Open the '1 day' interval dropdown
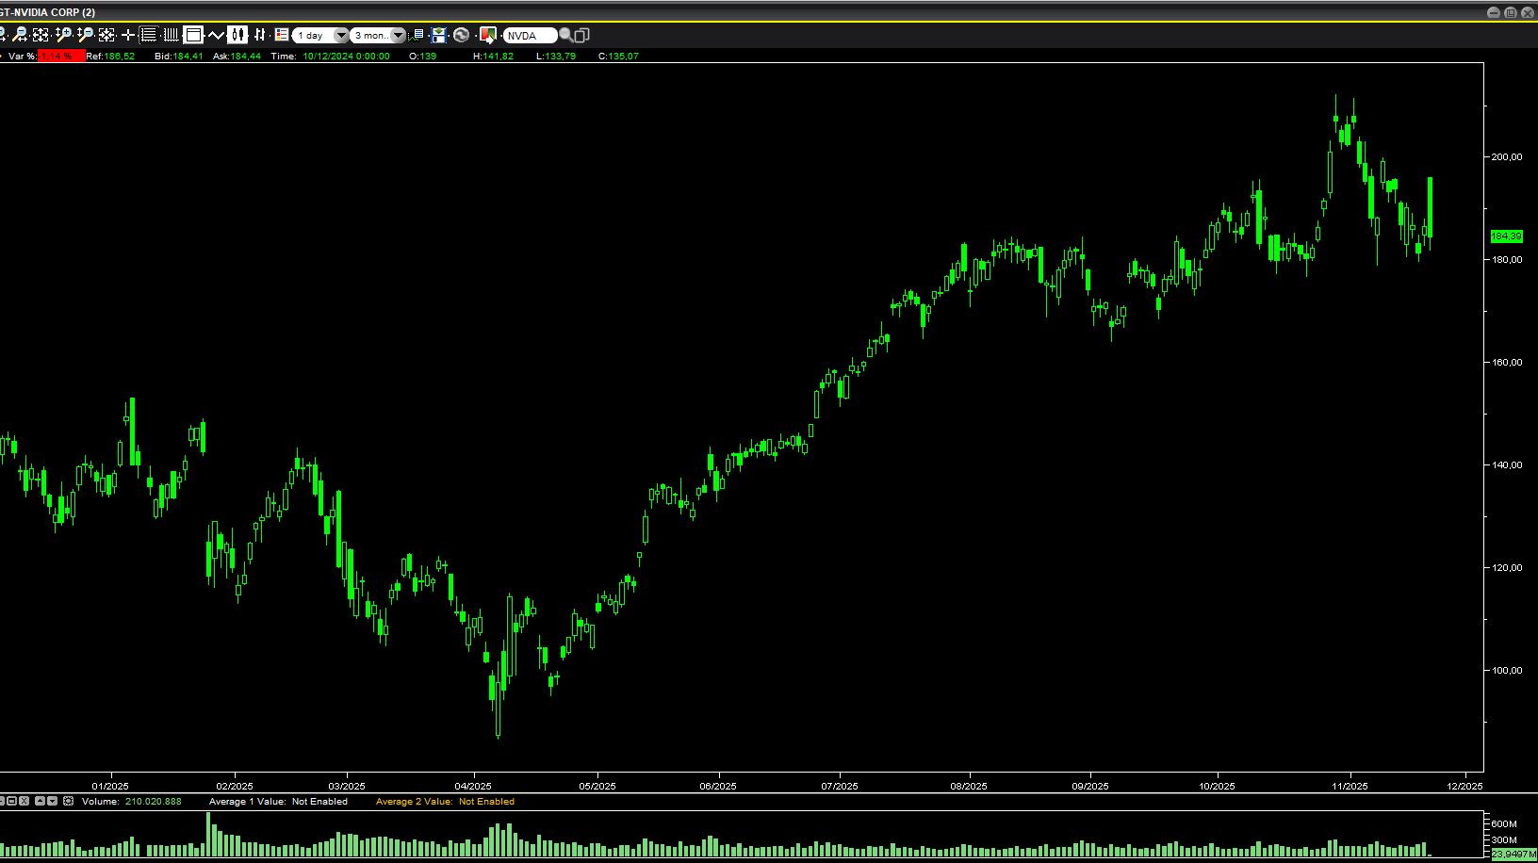This screenshot has width=1538, height=863. tap(341, 36)
